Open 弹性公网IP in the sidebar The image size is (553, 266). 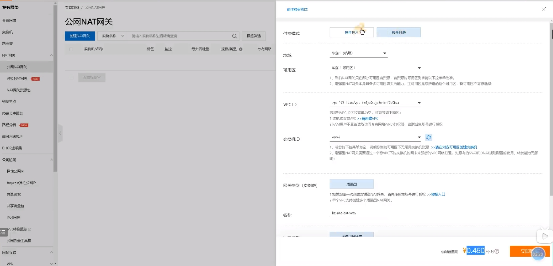[15, 171]
